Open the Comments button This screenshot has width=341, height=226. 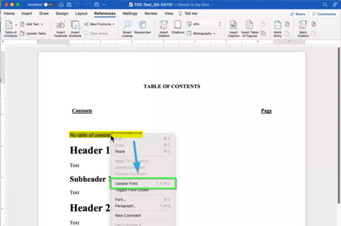click(x=324, y=14)
